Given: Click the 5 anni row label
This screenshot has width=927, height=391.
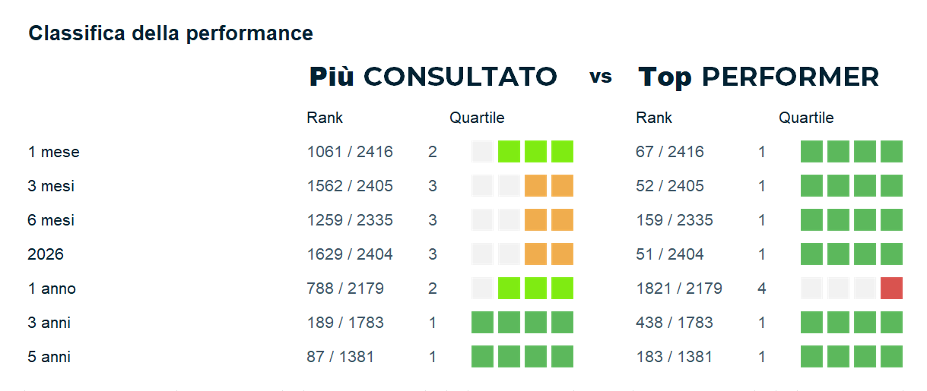Looking at the screenshot, I should (x=49, y=357).
